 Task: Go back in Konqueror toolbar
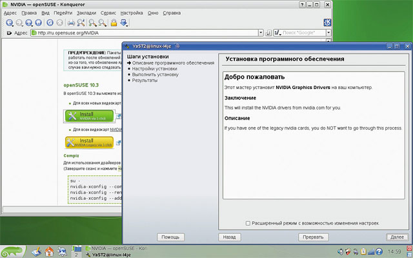tap(9, 23)
